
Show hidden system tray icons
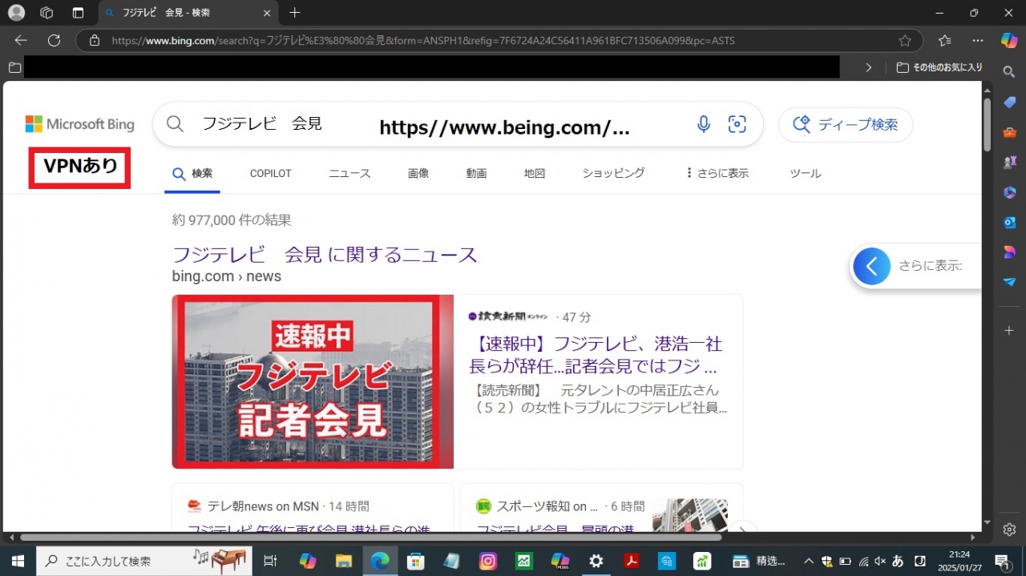(808, 561)
